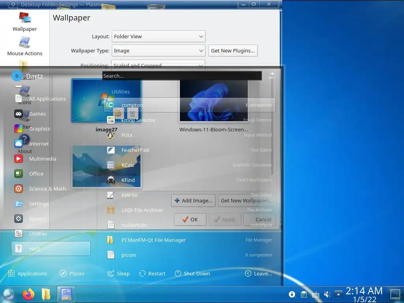Switch to the Applications tab
The height and width of the screenshot is (303, 404).
click(28, 273)
